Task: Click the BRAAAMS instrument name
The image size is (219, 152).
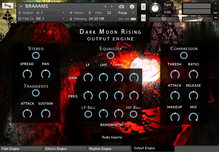Action: tap(37, 6)
